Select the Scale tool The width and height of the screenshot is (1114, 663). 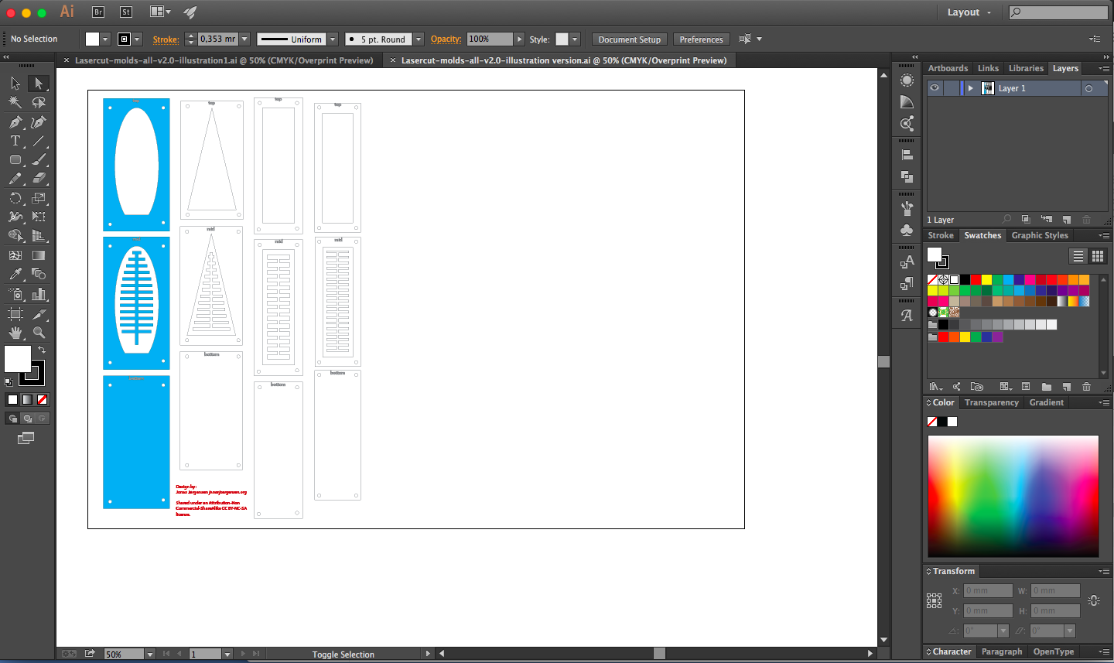39,198
